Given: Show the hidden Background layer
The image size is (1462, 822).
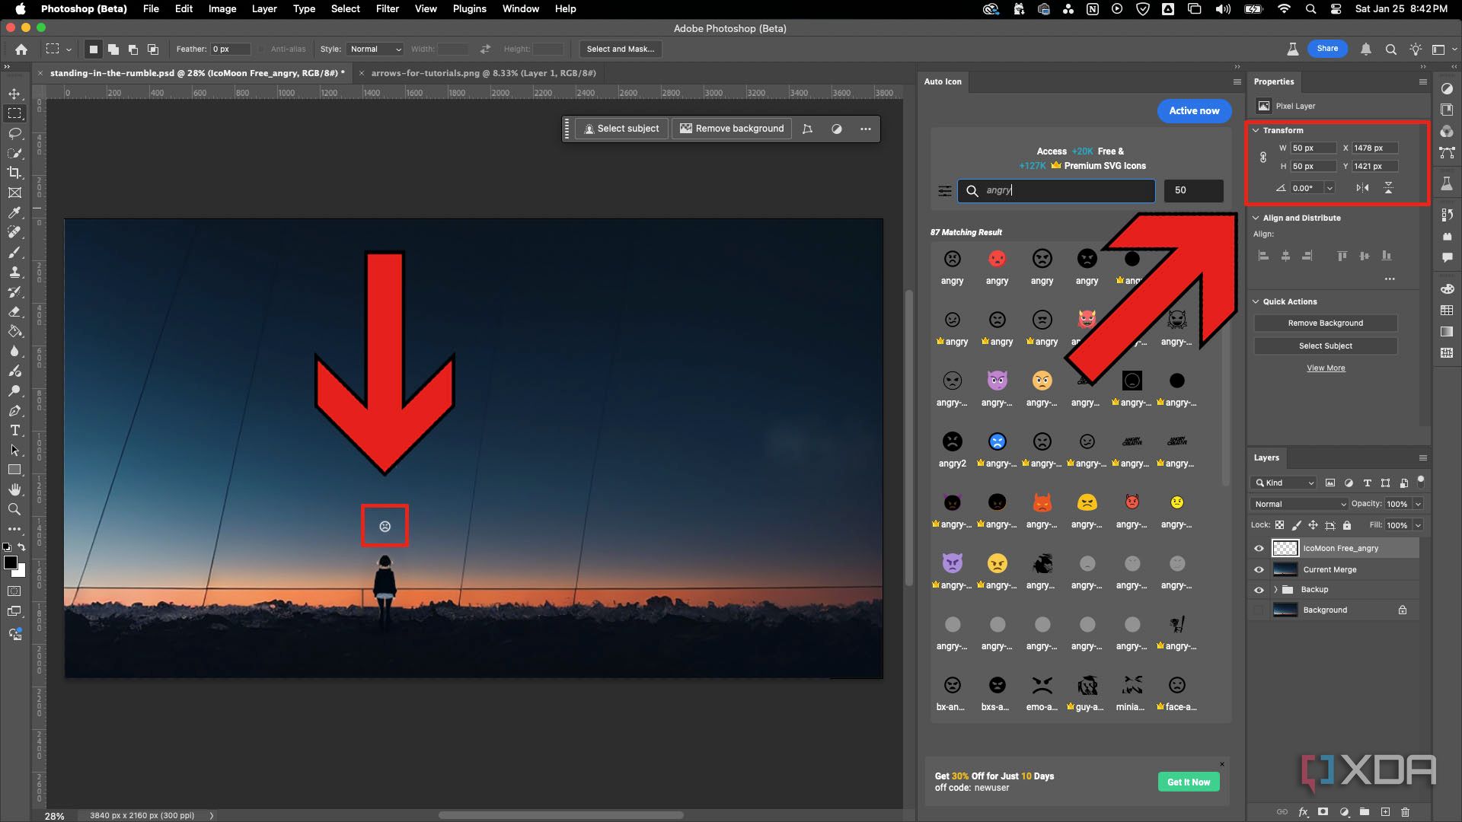Looking at the screenshot, I should pos(1259,610).
